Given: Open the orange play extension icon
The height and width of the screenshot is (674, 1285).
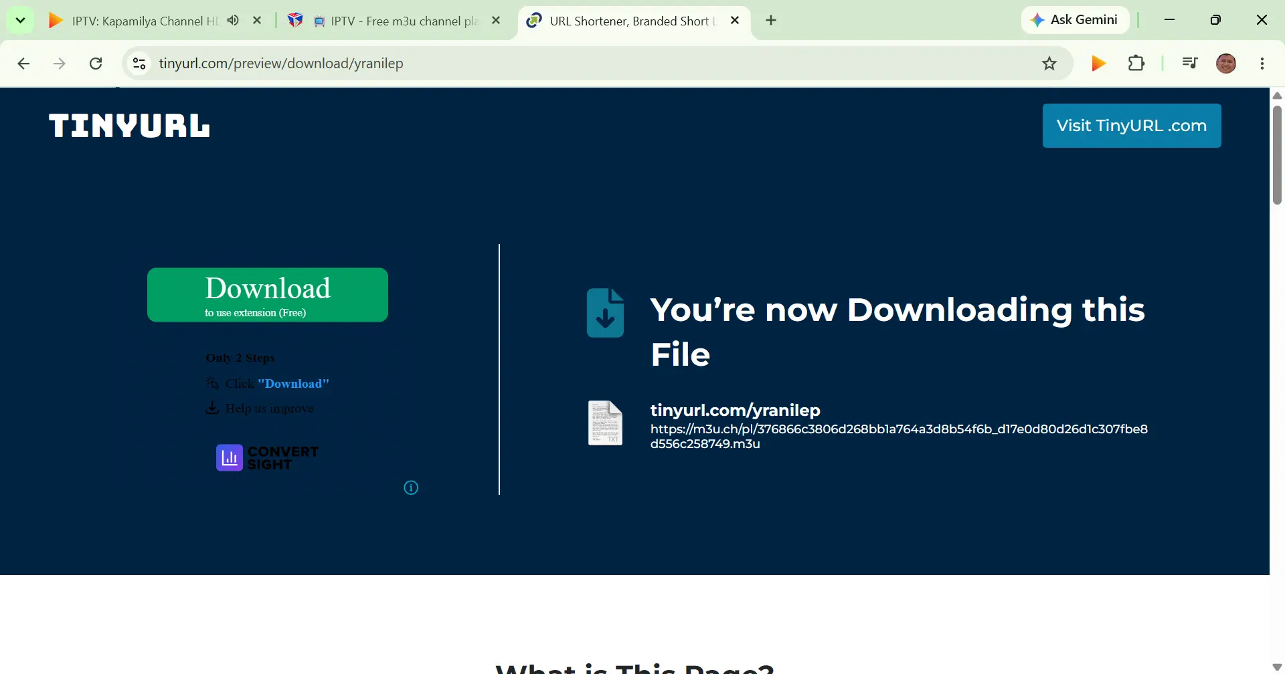Looking at the screenshot, I should 1098,64.
